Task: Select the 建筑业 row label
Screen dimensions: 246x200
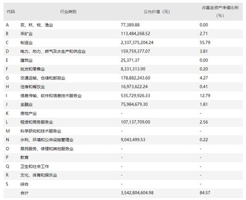Action: click(27, 60)
